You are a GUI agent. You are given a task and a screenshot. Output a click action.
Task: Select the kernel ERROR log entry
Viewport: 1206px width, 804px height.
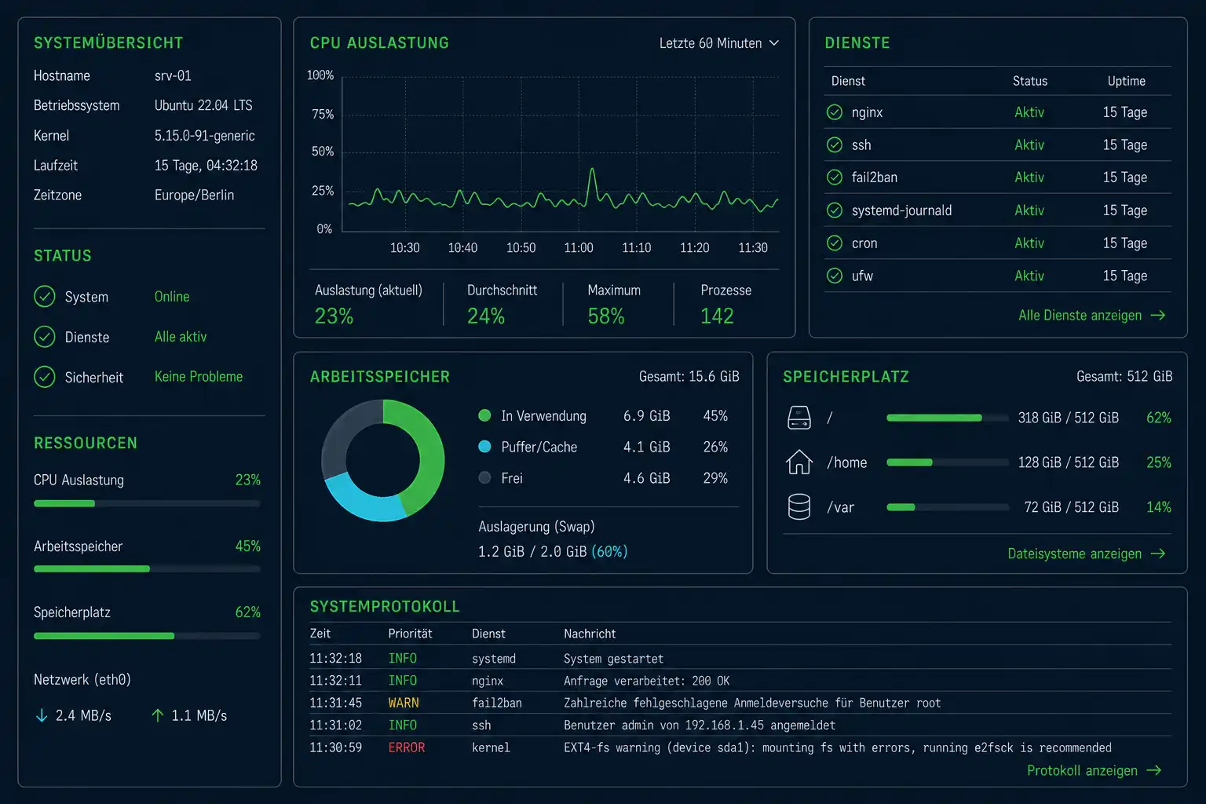tap(740, 747)
